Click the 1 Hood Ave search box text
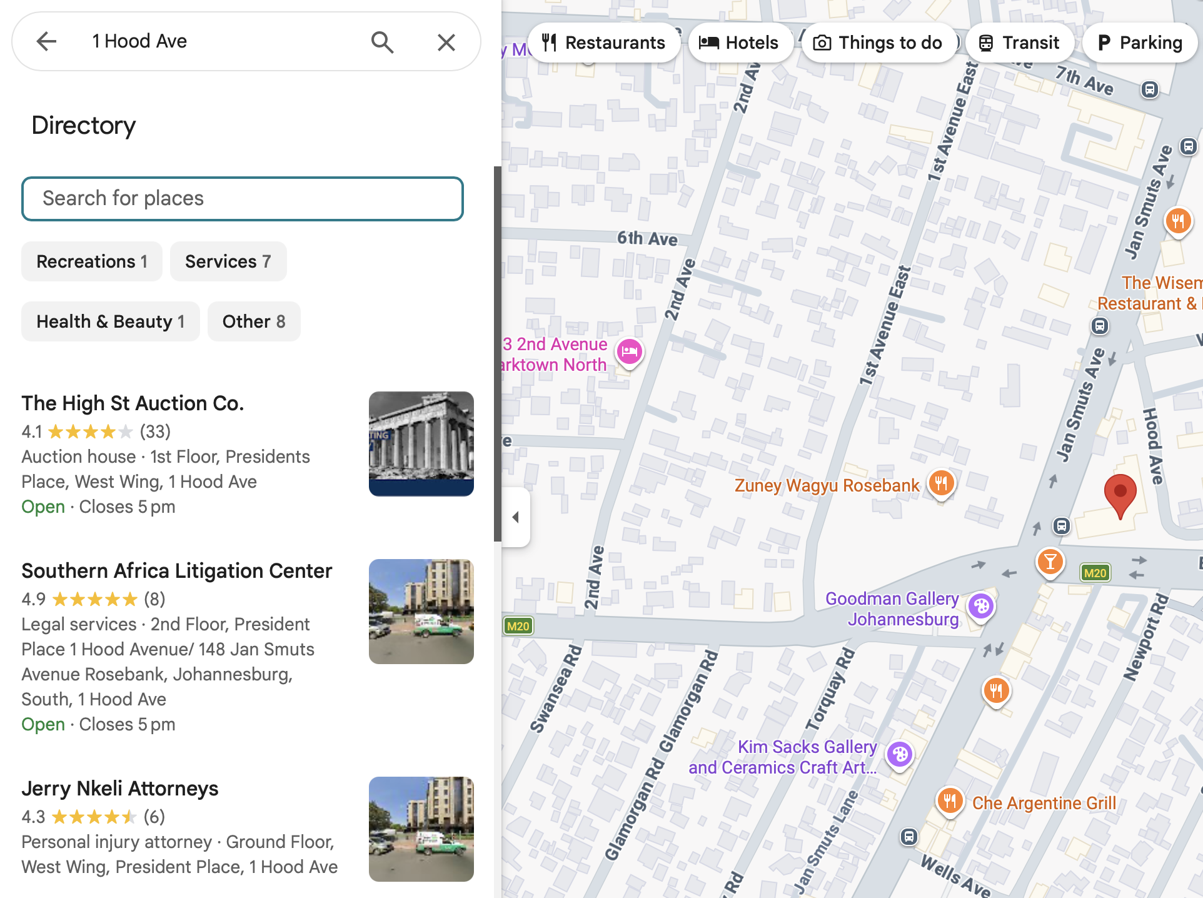This screenshot has width=1203, height=898. pyautogui.click(x=139, y=41)
